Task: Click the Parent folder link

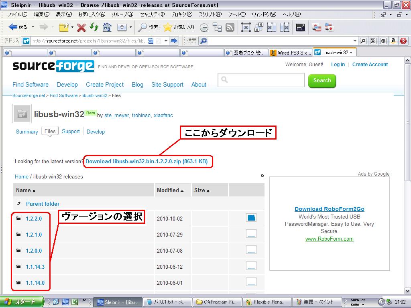Action: pyautogui.click(x=43, y=204)
